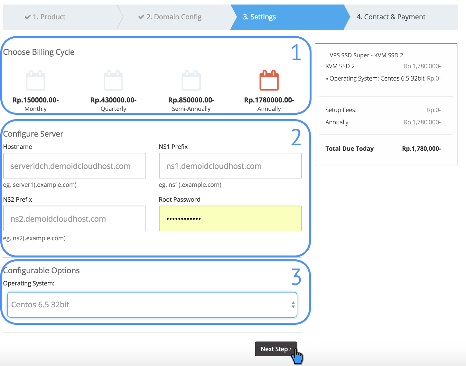Focus the Hostname input field
The image size is (466, 366).
75,166
